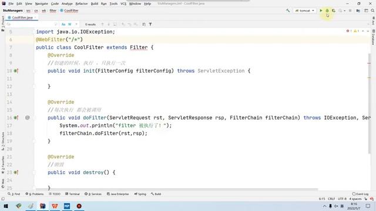Close the CoolFilter.java tab
The image size is (376, 211).
35,18
